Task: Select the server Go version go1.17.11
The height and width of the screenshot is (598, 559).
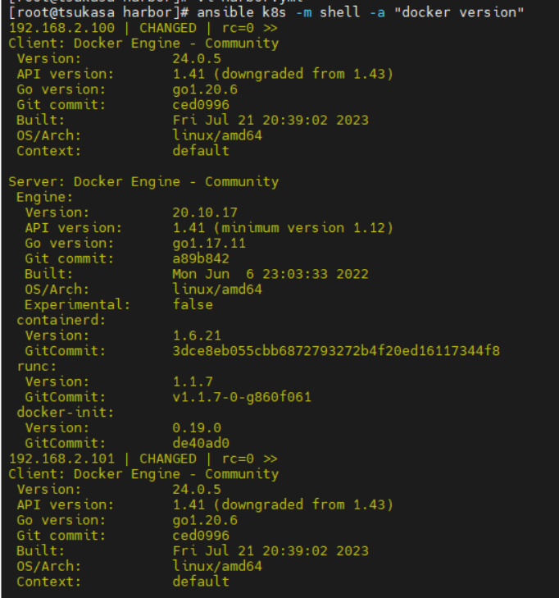Action: coord(209,244)
